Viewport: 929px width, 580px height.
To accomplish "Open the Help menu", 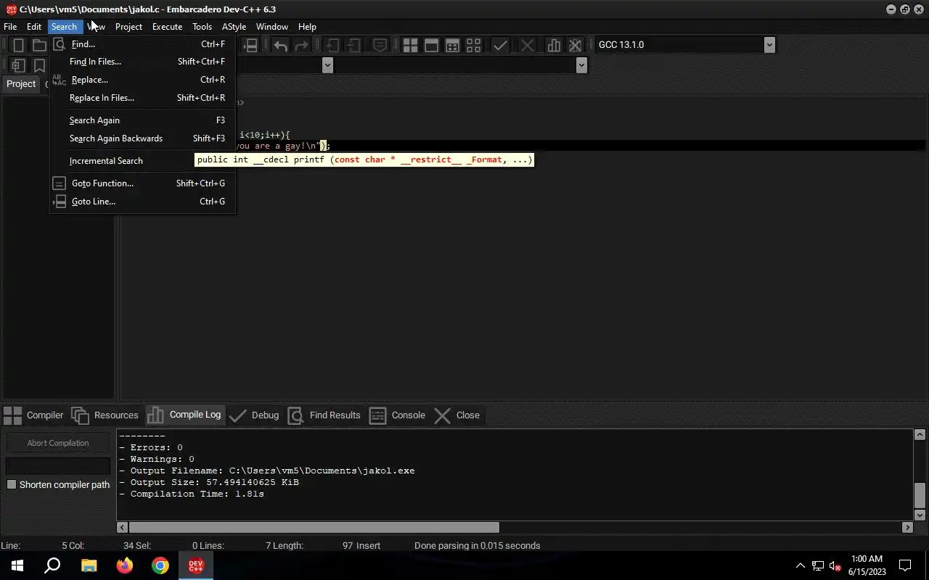I will point(307,27).
